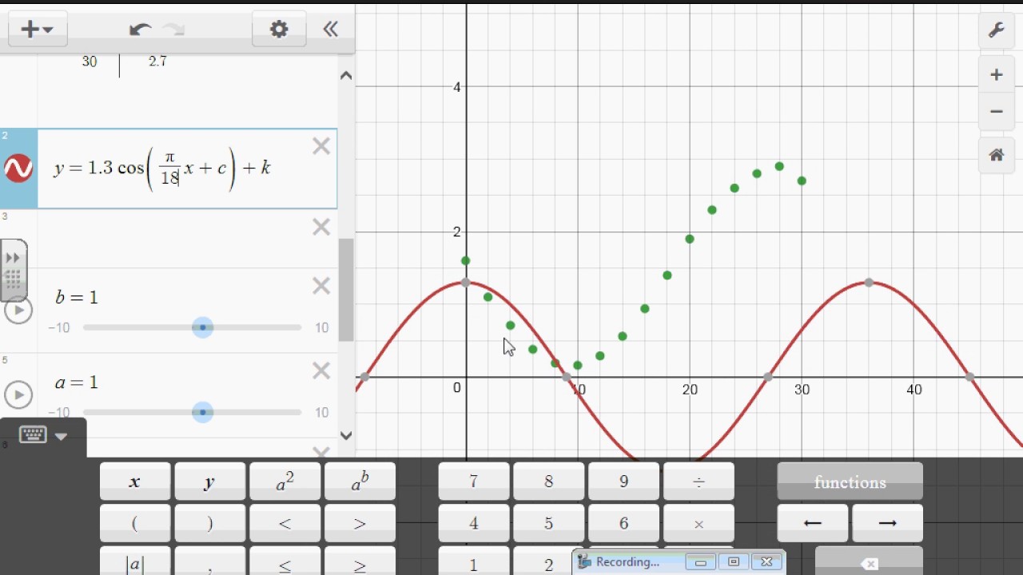This screenshot has height=575, width=1023.
Task: Click the a slider handle
Action: (203, 412)
